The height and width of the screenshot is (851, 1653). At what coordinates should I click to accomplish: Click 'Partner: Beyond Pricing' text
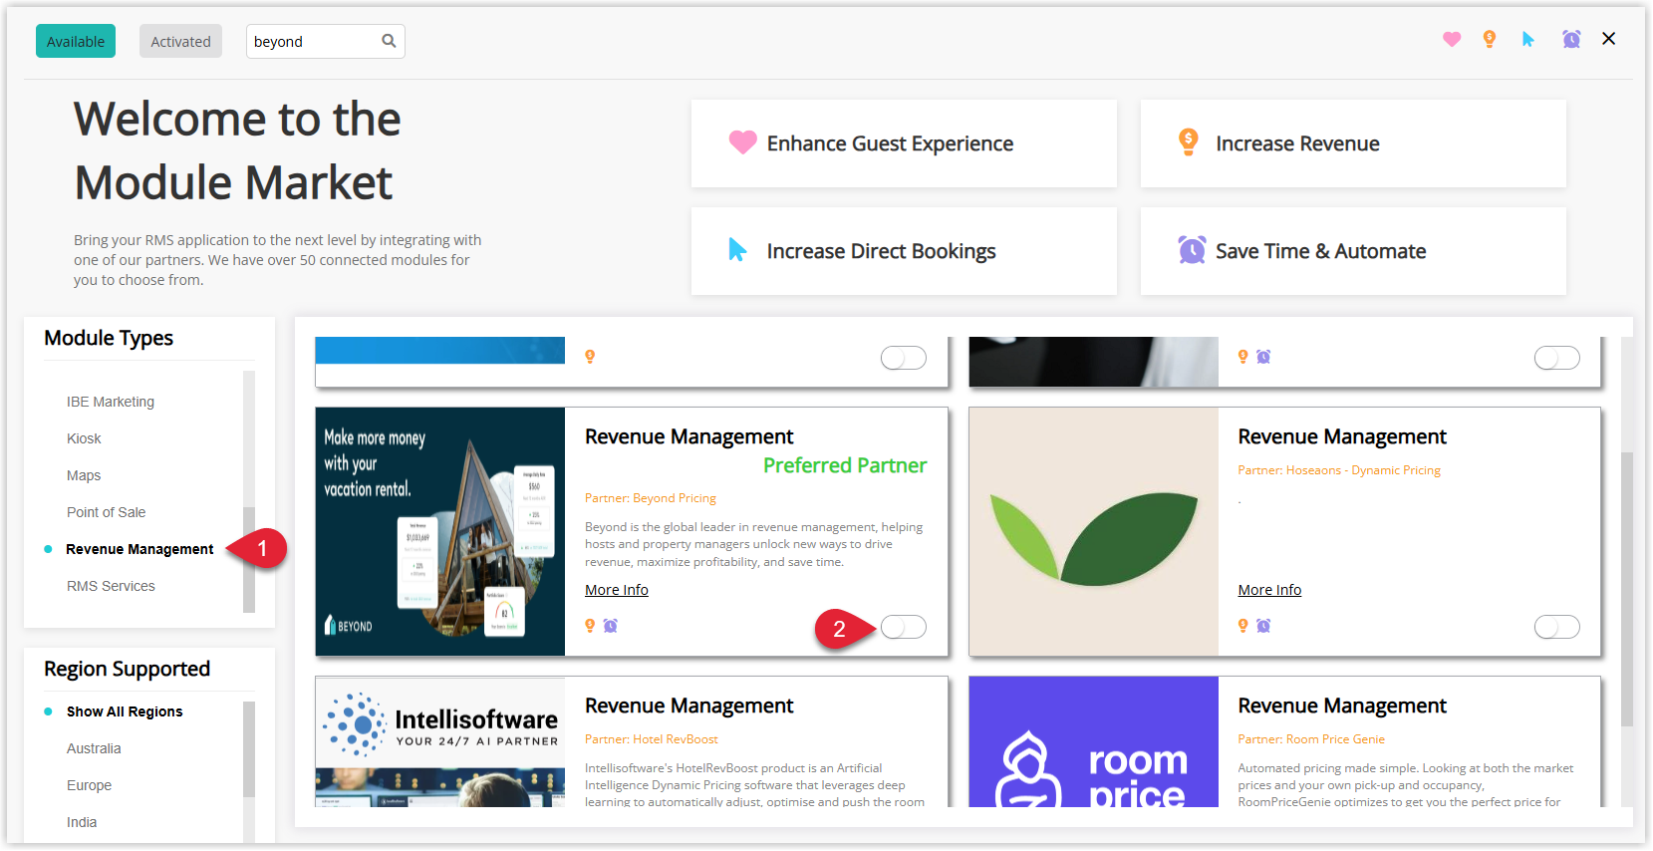click(651, 498)
